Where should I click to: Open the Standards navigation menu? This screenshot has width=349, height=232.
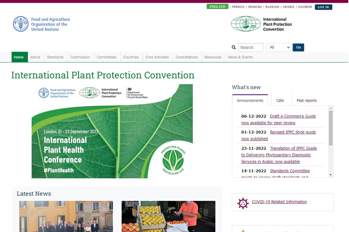(55, 57)
